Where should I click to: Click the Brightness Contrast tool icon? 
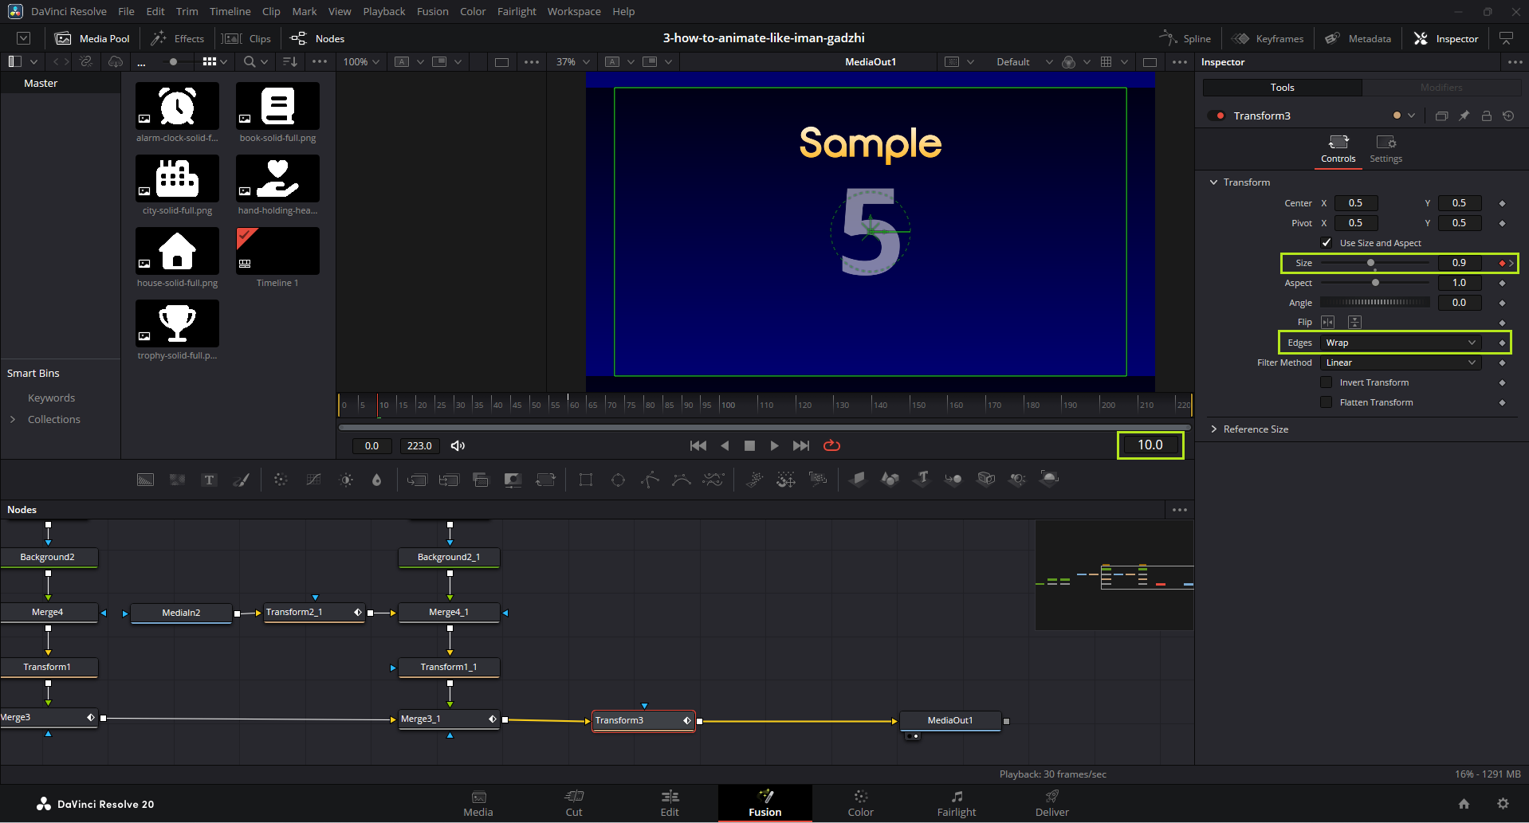click(x=346, y=480)
